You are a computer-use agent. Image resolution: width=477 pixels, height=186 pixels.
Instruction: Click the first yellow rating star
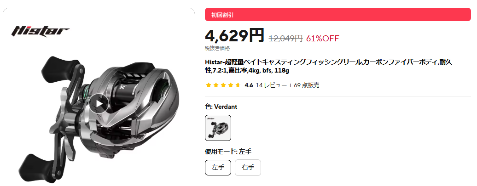click(209, 85)
